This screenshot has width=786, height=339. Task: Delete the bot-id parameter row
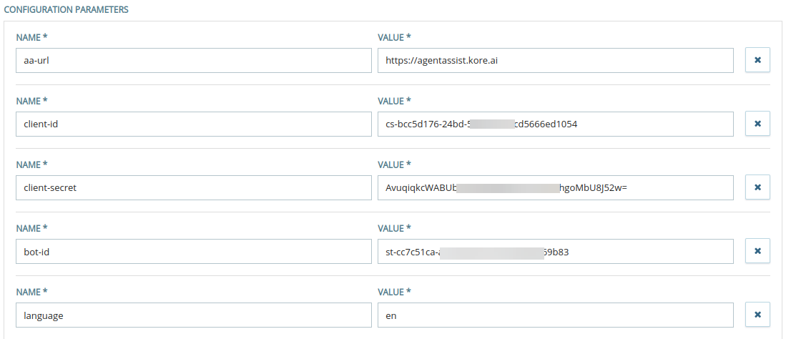tap(757, 251)
